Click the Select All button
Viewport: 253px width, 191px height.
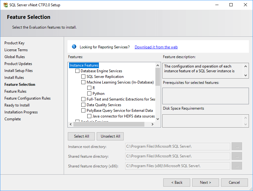(81, 136)
